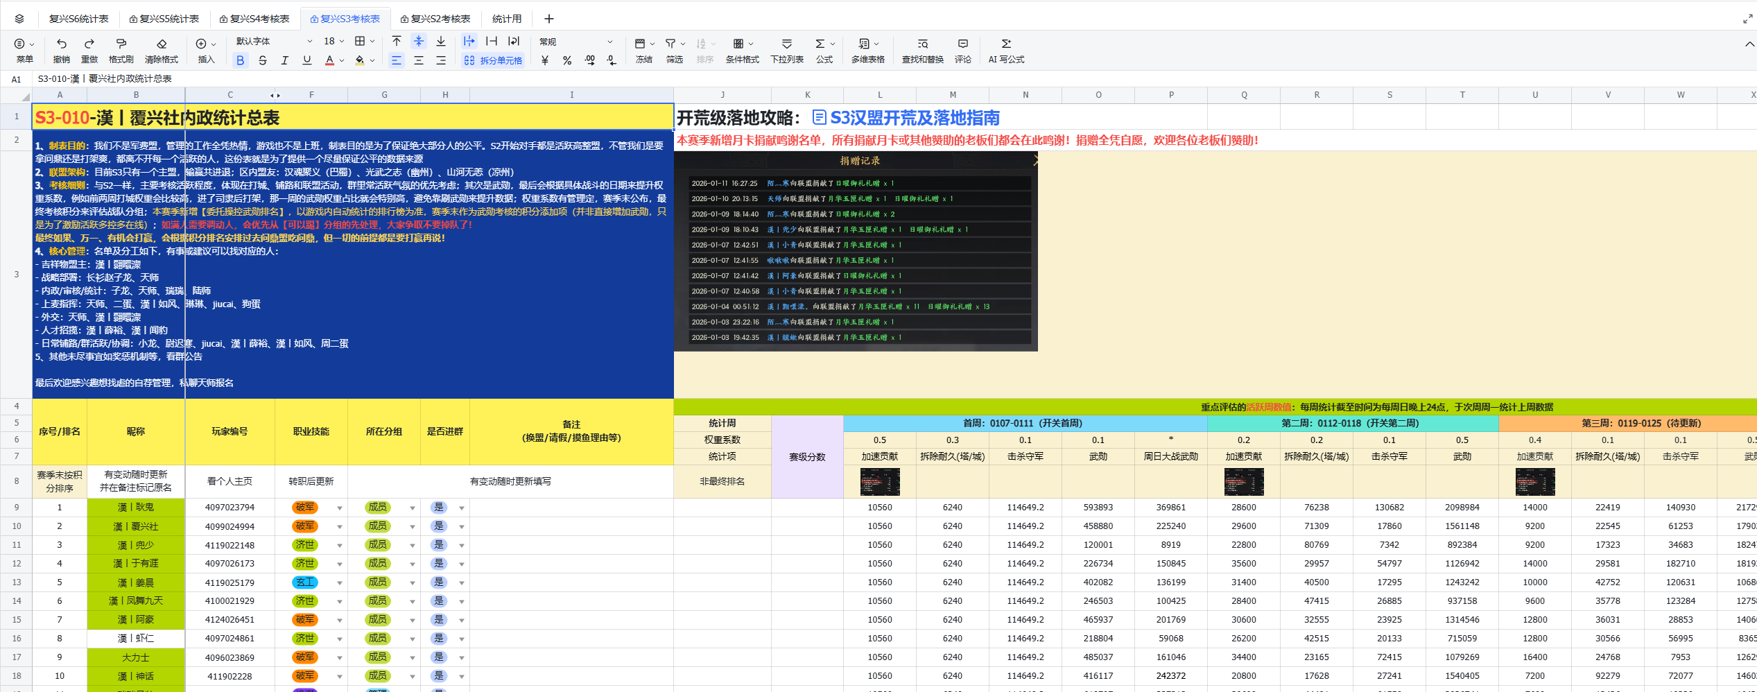Click the 清除格式 eraser icon
The image size is (1757, 692).
pyautogui.click(x=162, y=44)
